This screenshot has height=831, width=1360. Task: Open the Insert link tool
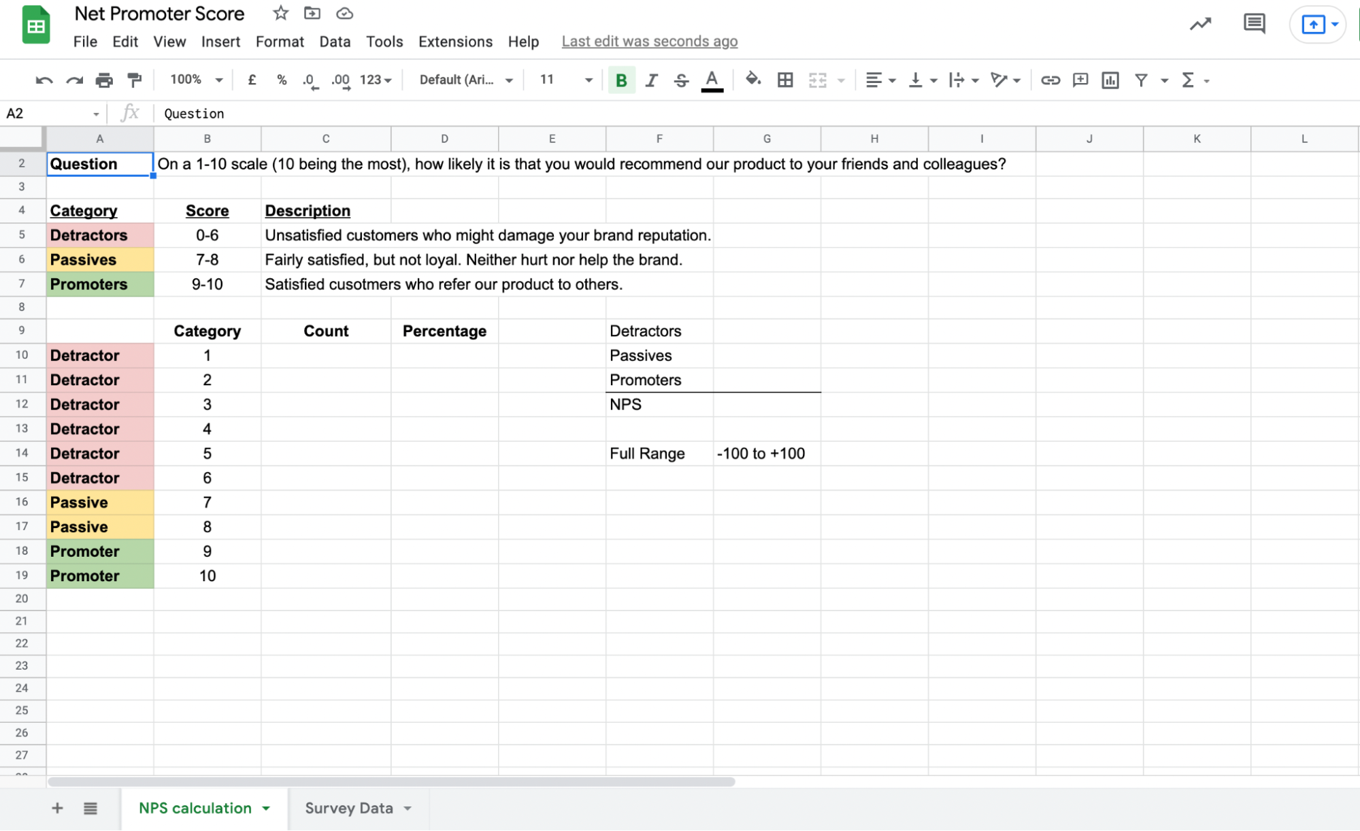coord(1050,80)
